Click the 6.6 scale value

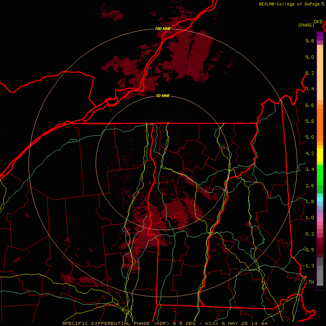[x=310, y=105]
